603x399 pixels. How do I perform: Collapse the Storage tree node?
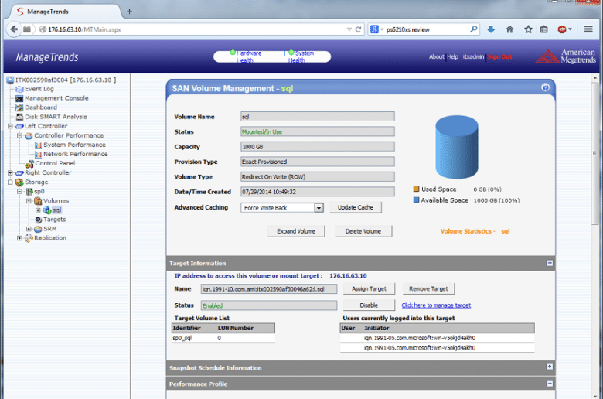(10, 182)
